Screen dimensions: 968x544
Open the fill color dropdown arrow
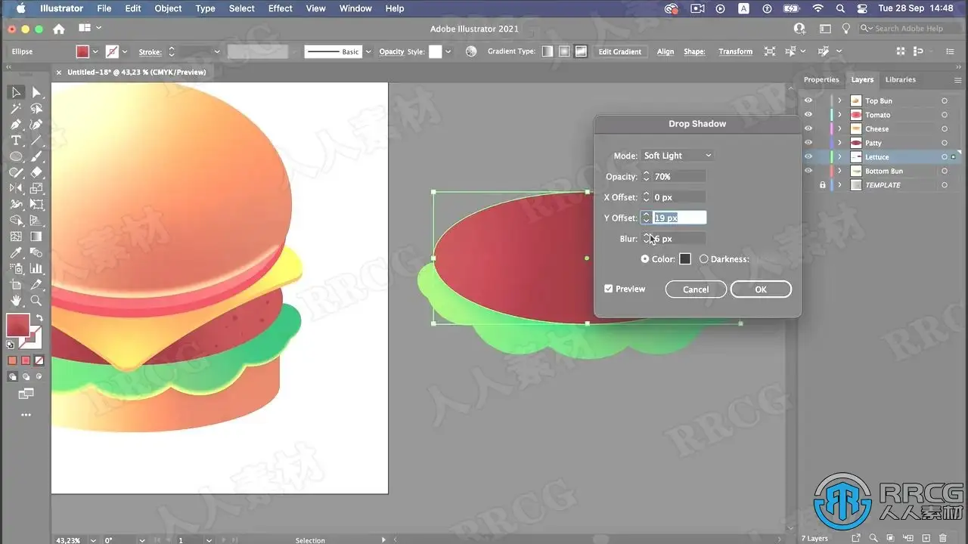95,51
